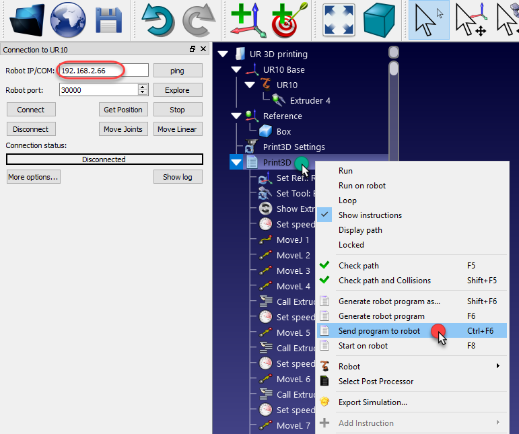This screenshot has width=519, height=434.
Task: Select Generate robot program as...
Action: [x=388, y=301]
